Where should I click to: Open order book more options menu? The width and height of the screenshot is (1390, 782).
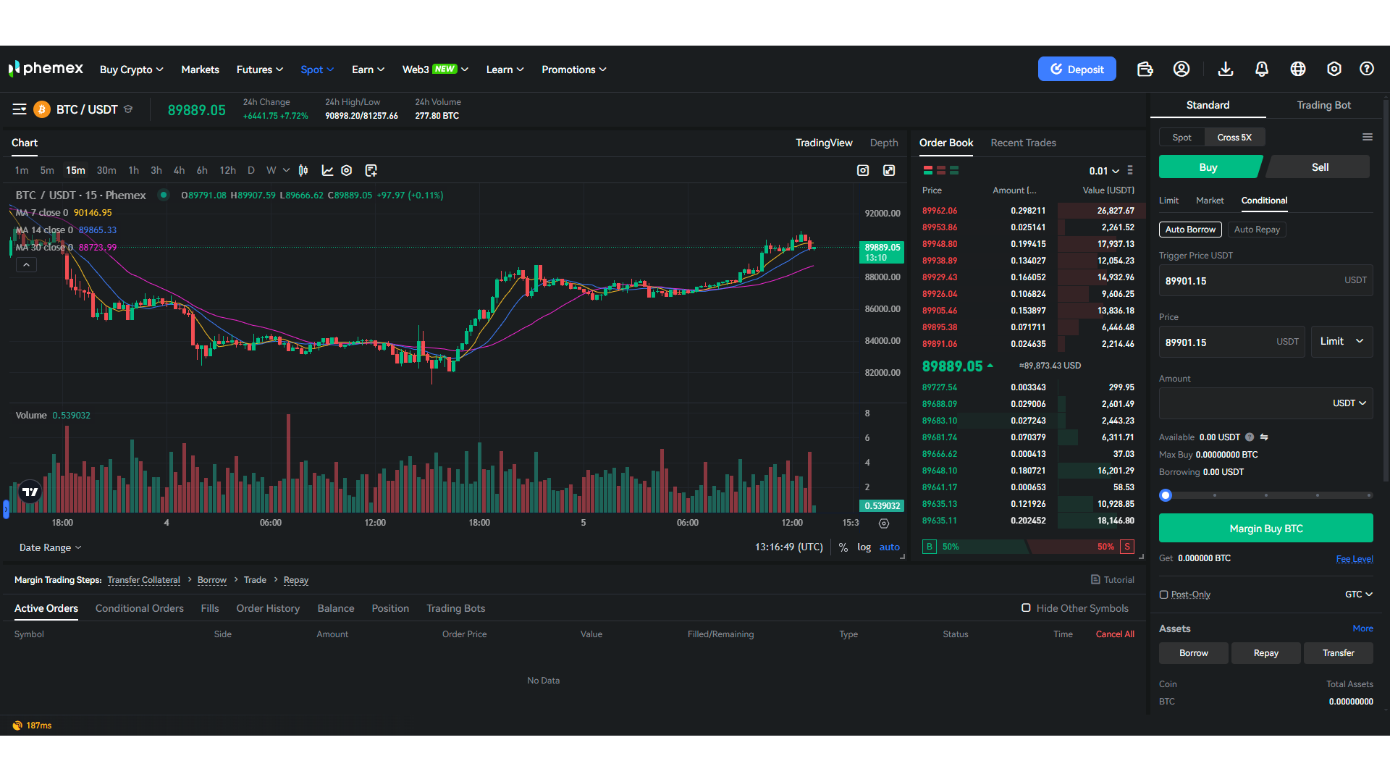[x=1130, y=171]
